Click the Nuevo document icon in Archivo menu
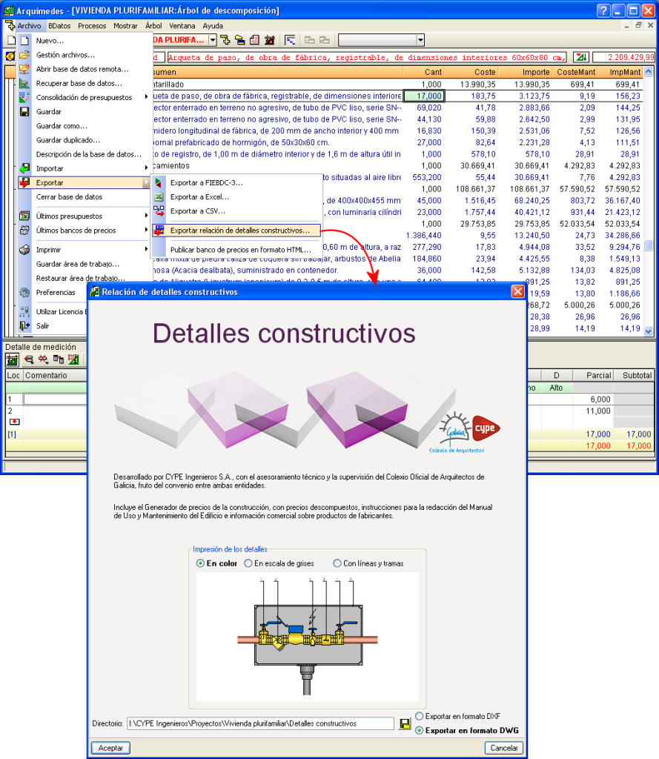 [24, 41]
